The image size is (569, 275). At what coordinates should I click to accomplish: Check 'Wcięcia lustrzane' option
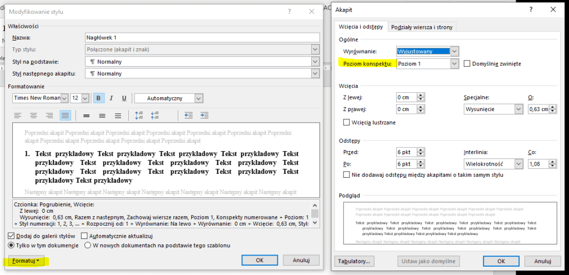pos(347,122)
